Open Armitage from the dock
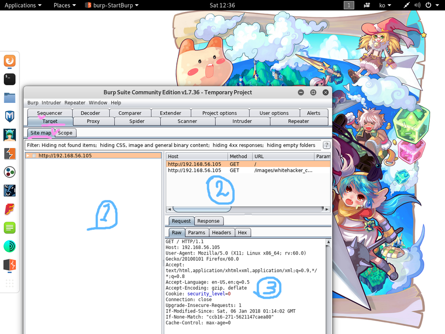 click(x=10, y=135)
